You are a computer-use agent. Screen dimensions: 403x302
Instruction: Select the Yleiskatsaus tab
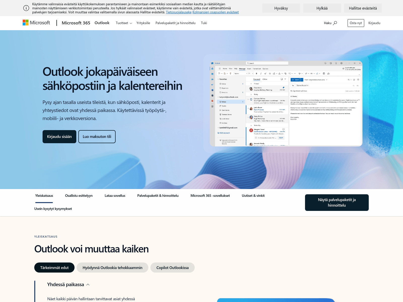click(44, 196)
